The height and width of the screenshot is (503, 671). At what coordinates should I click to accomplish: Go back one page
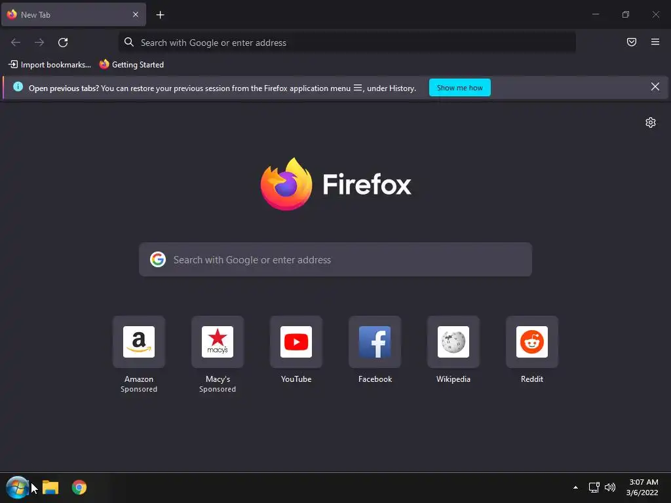click(16, 43)
